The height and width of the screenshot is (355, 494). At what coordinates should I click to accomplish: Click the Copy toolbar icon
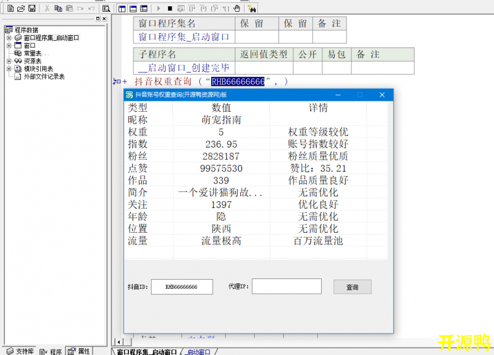pos(58,9)
